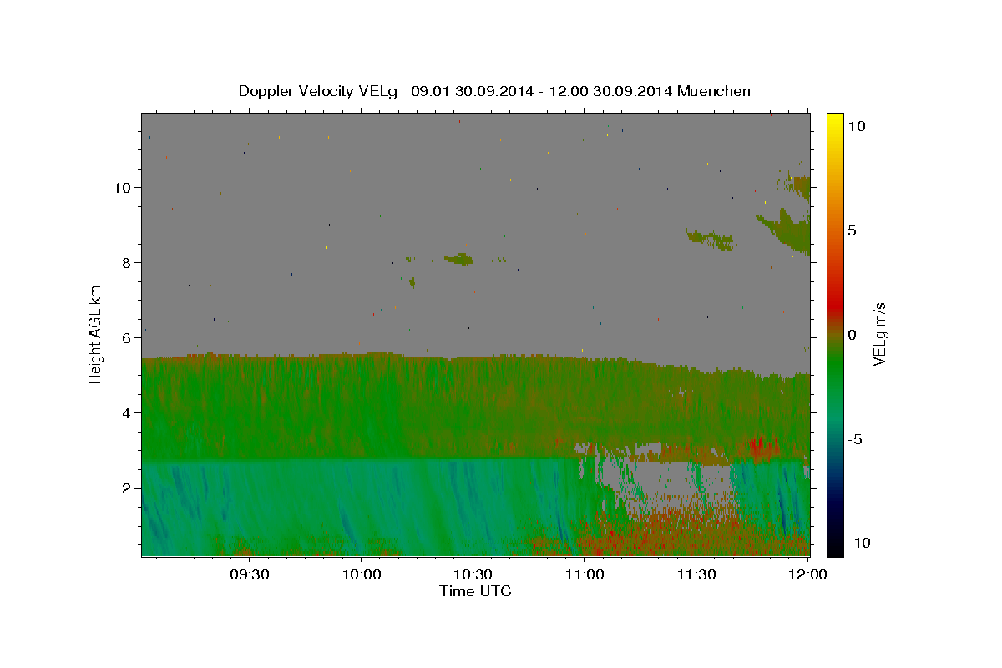This screenshot has height=668, width=1002.
Task: Click the cloud patch near 8 km at 10:25
Action: tap(458, 259)
